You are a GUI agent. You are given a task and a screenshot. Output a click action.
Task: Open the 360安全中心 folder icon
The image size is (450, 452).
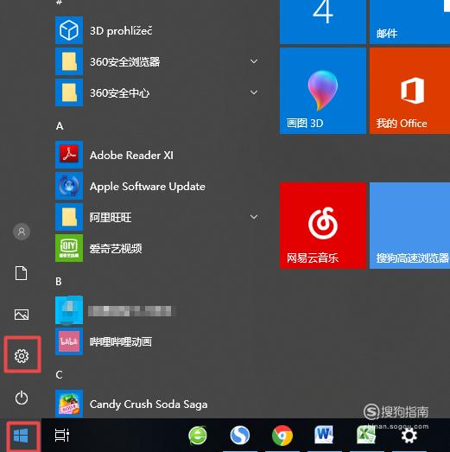pos(69,92)
